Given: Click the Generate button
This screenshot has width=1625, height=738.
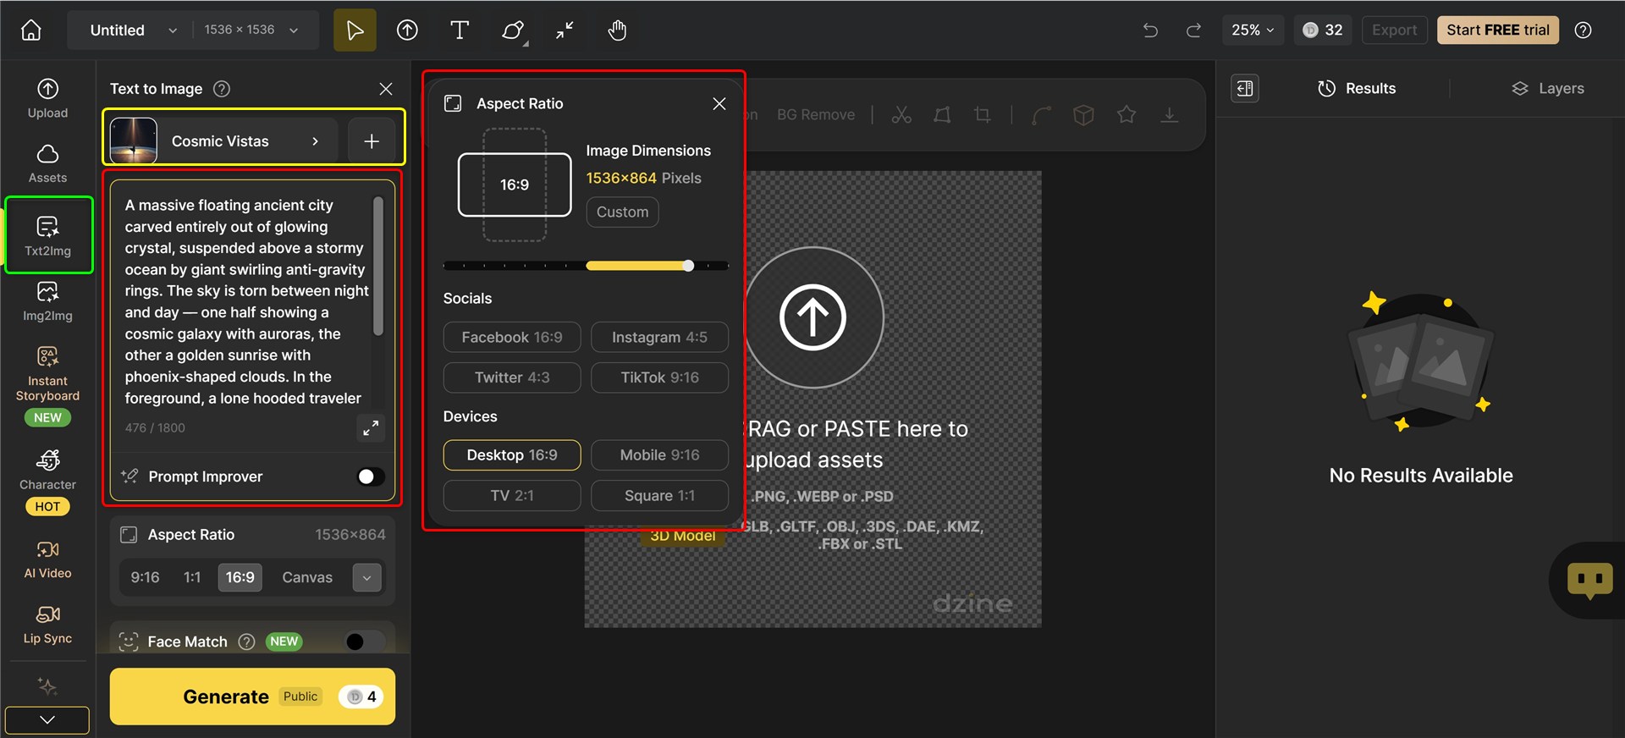Looking at the screenshot, I should coord(252,697).
